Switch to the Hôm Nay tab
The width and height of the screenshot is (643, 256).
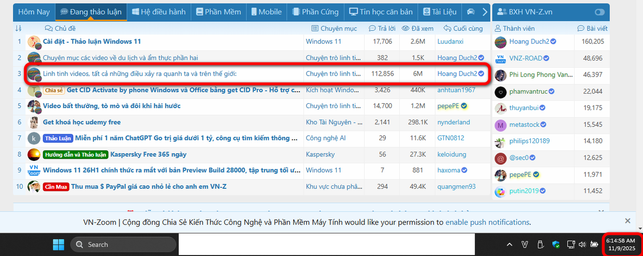[34, 12]
